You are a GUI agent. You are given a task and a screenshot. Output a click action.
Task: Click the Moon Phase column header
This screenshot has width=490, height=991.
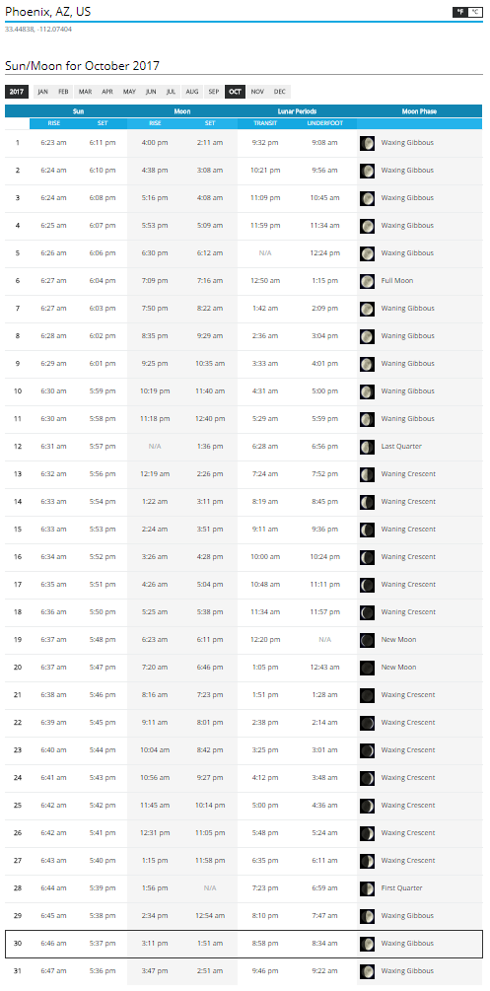[419, 111]
